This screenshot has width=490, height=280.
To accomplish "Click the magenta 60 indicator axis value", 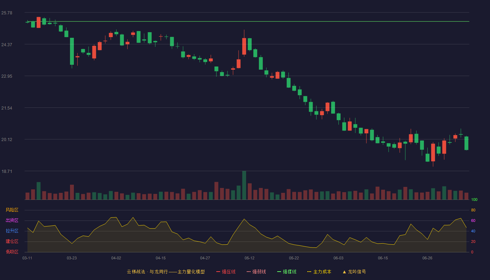I will tap(473, 220).
